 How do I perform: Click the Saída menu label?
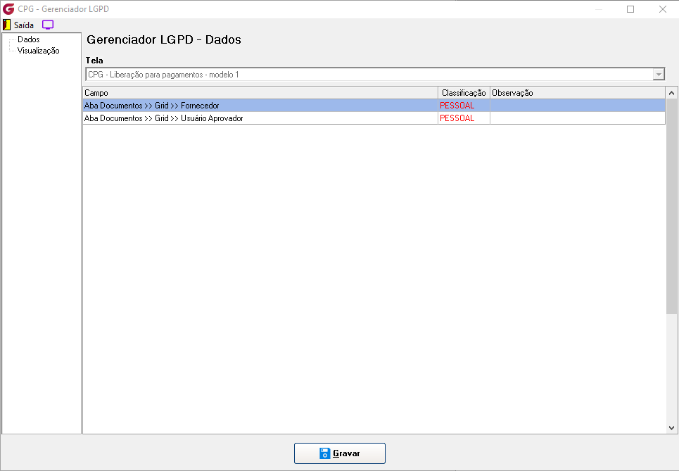(24, 25)
